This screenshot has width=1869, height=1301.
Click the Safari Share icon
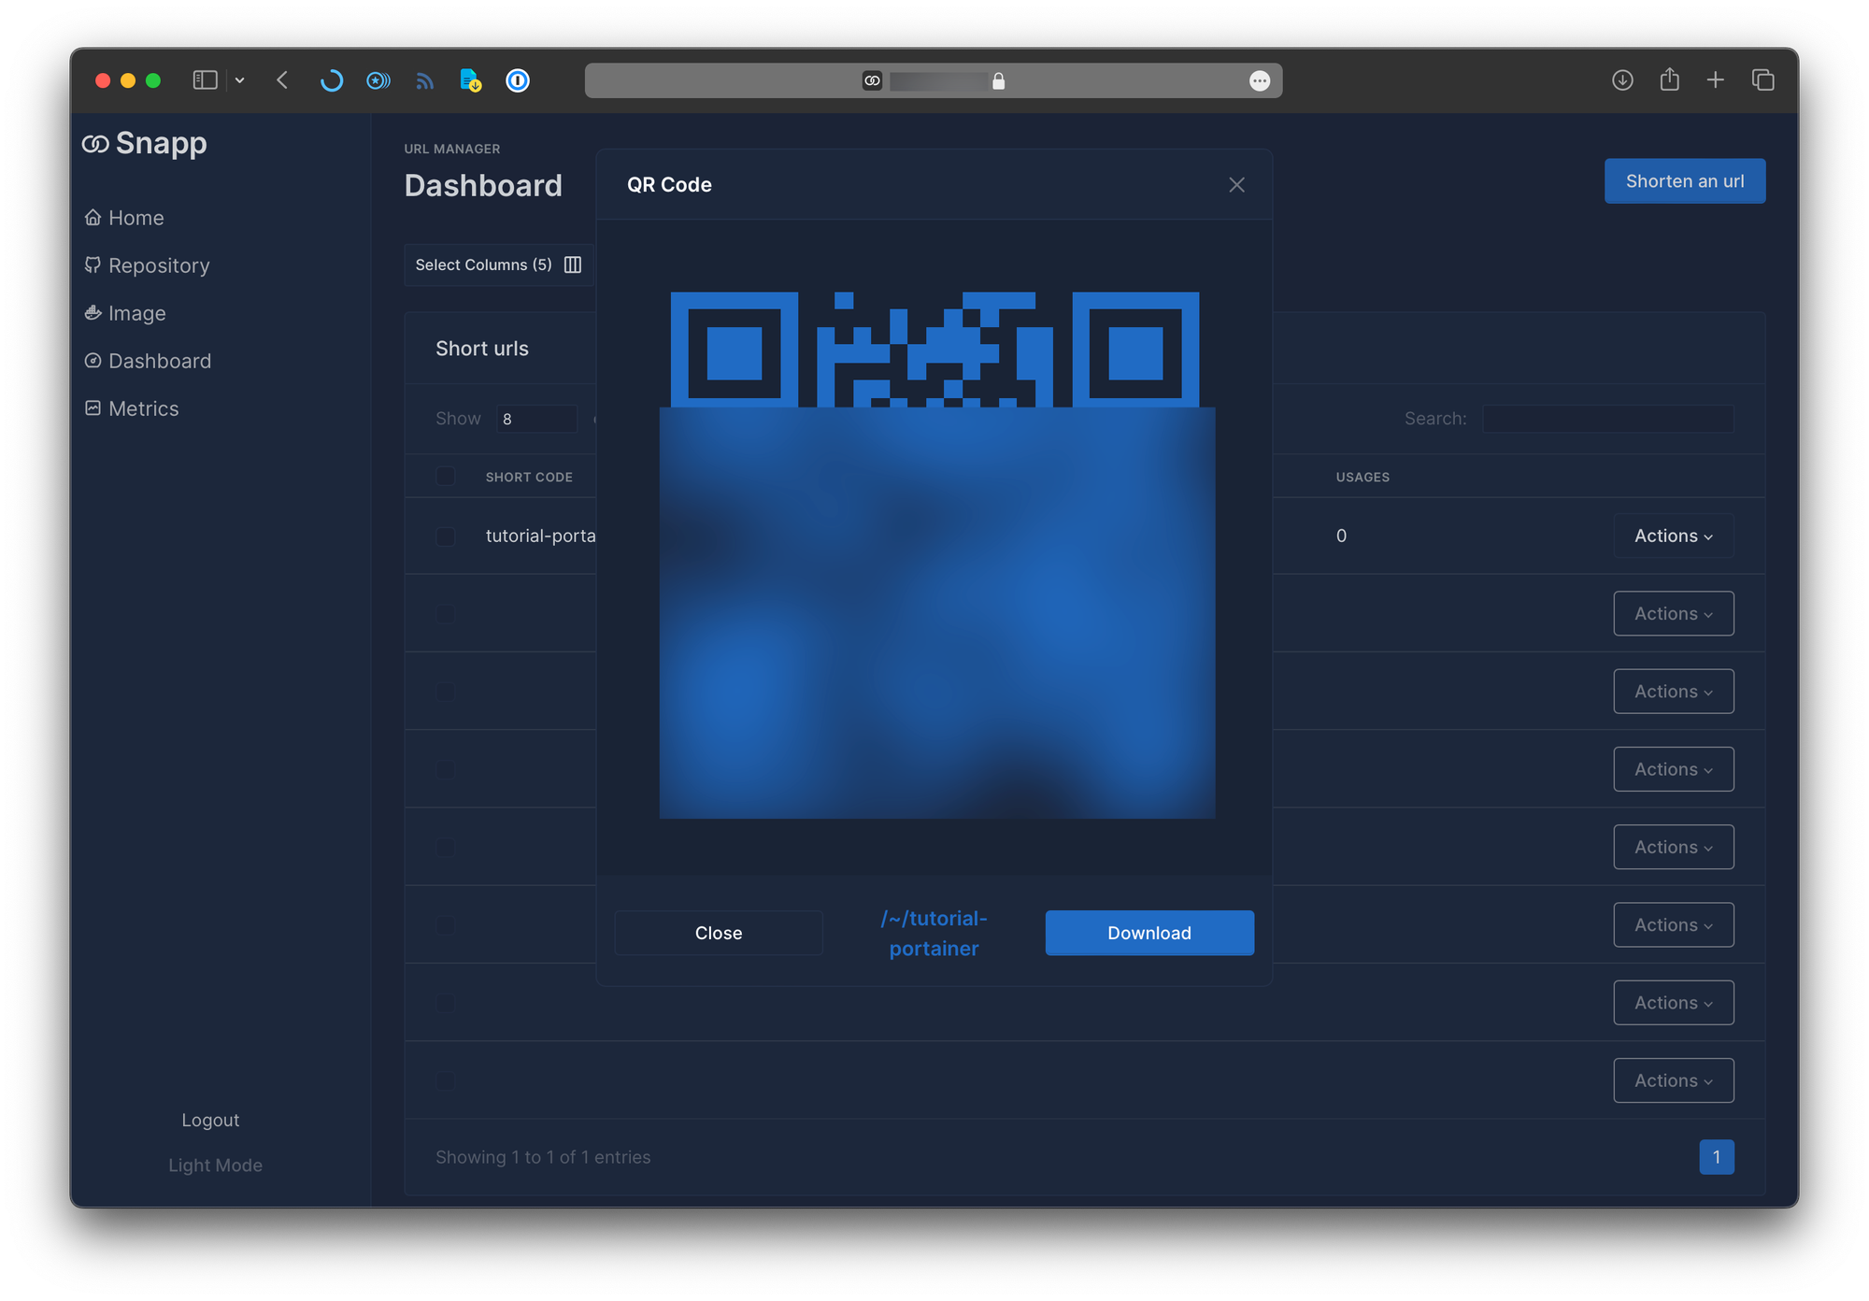point(1670,79)
